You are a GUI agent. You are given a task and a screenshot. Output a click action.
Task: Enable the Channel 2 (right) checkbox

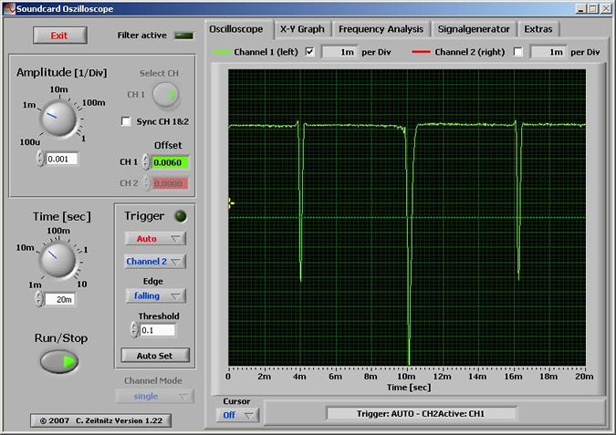[518, 52]
